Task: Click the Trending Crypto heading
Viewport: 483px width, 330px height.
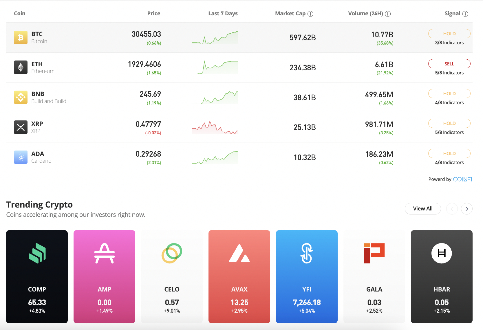Action: [39, 204]
